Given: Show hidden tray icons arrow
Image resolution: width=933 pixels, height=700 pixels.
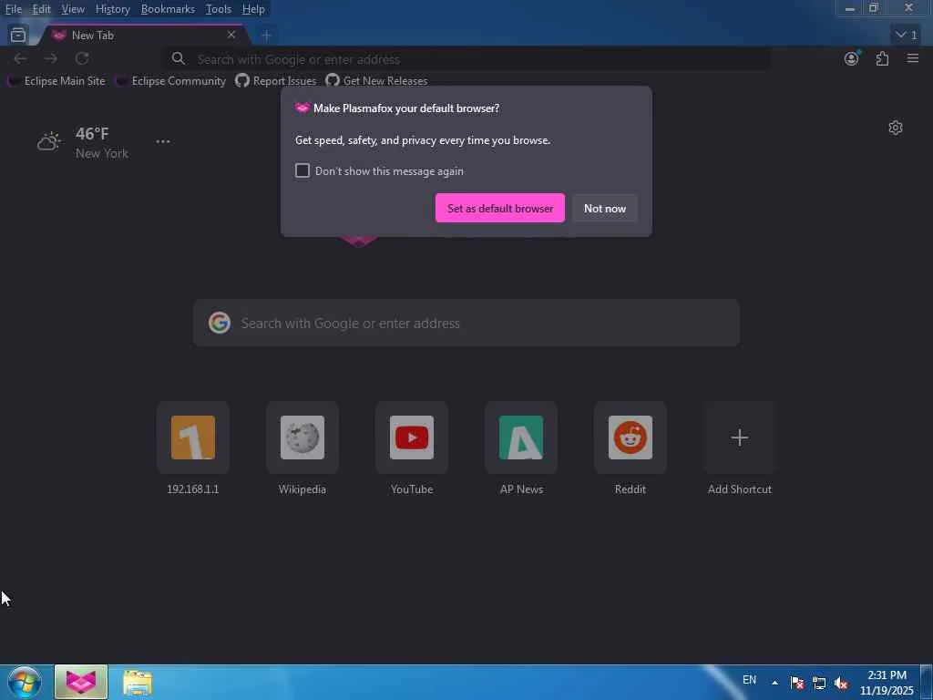Looking at the screenshot, I should click(774, 683).
